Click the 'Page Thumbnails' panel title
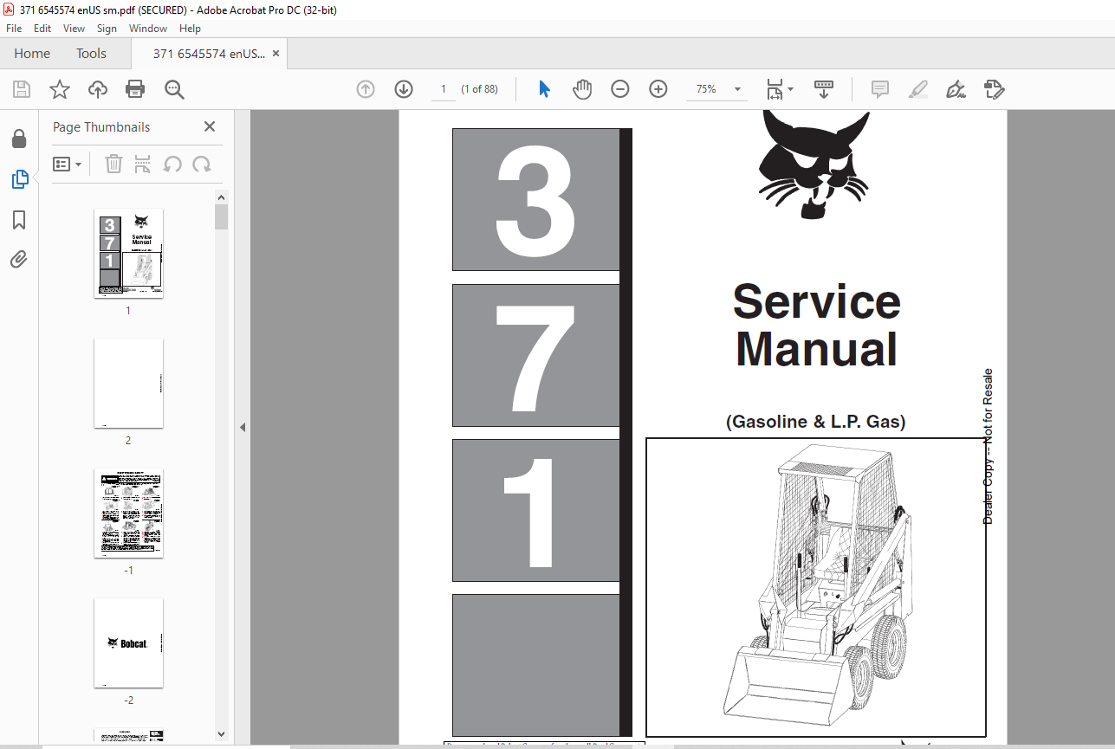The width and height of the screenshot is (1115, 749). click(101, 127)
